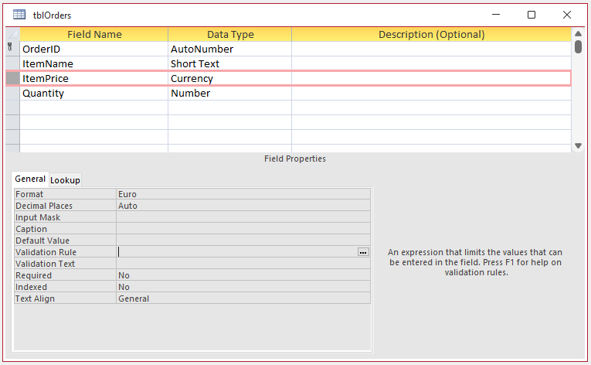
Task: Select the row selector for Quantity
Action: point(13,94)
